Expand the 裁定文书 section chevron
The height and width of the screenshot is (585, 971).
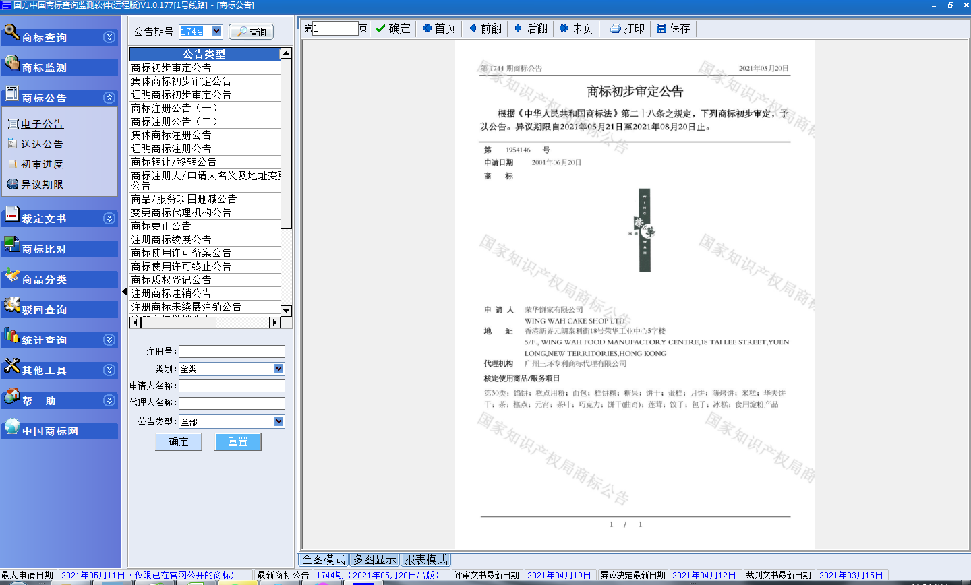coord(109,219)
